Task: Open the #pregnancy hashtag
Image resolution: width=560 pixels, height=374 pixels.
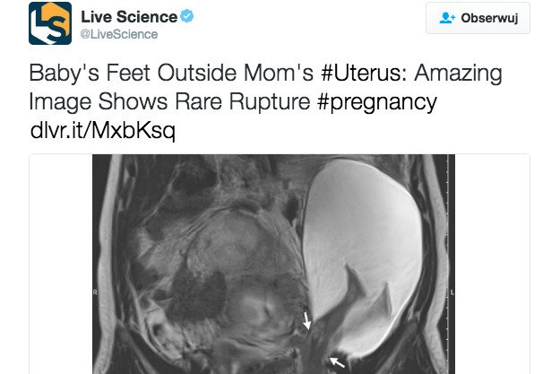Action: click(x=376, y=101)
